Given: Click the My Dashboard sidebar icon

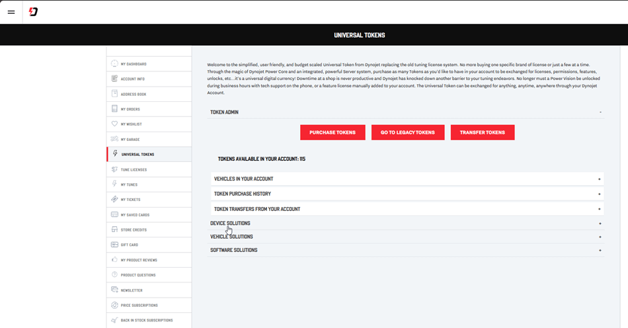Looking at the screenshot, I should point(114,63).
